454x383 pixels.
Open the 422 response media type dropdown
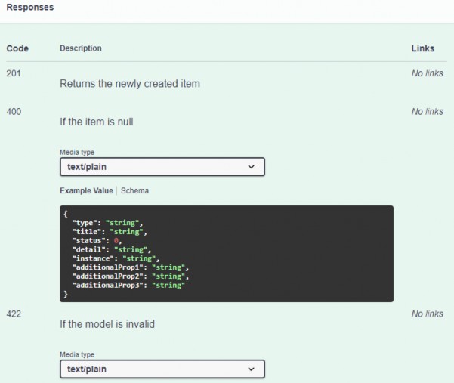[x=162, y=369]
